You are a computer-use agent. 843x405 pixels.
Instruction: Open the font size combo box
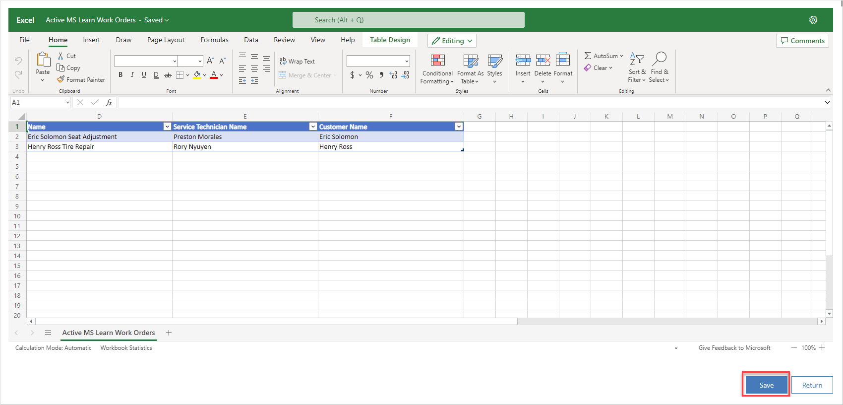click(x=191, y=61)
